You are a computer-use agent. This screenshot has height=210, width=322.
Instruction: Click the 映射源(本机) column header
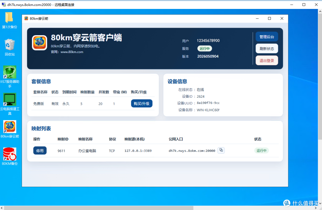point(134,139)
